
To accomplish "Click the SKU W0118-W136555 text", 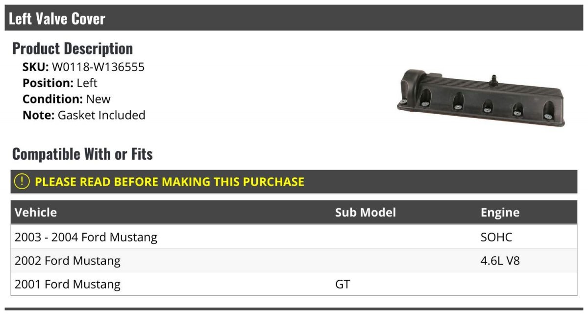I will click(x=84, y=67).
